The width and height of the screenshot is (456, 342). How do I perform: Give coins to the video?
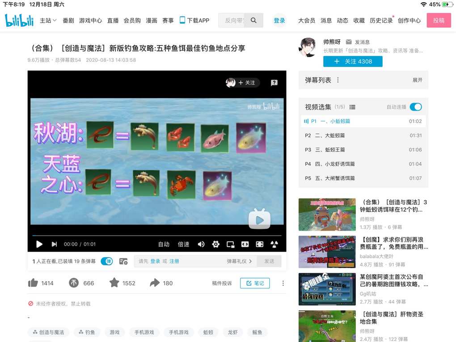[x=74, y=283]
